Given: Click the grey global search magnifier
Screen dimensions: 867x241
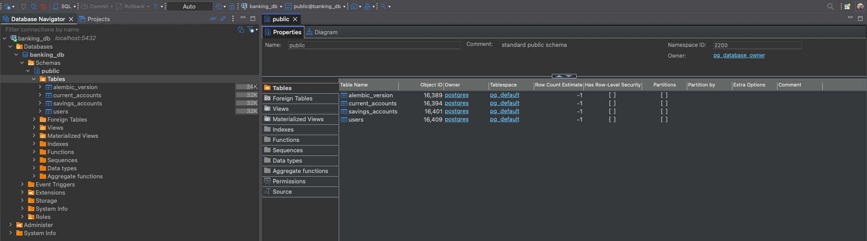Looking at the screenshot, I should [x=830, y=6].
